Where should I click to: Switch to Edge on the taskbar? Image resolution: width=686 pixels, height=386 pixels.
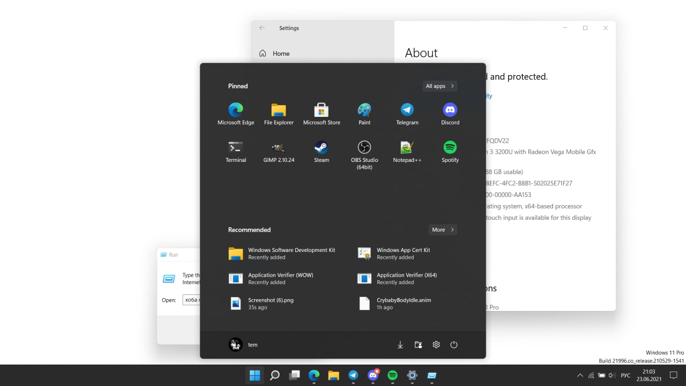314,375
